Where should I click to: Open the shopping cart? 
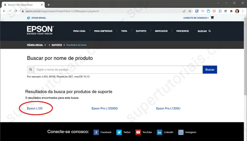[x=212, y=17]
